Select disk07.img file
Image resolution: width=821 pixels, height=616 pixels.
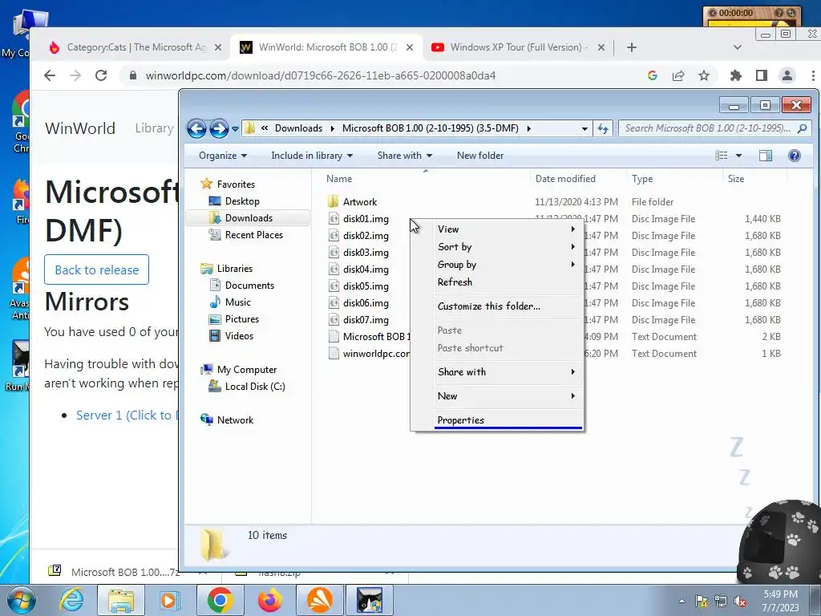pyautogui.click(x=358, y=319)
